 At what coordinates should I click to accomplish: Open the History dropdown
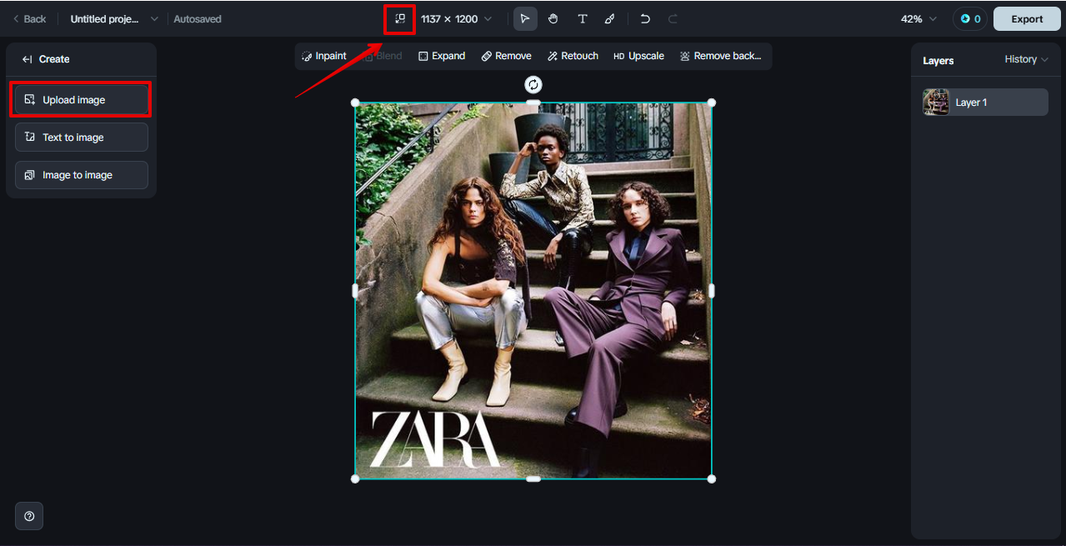[x=1026, y=59]
